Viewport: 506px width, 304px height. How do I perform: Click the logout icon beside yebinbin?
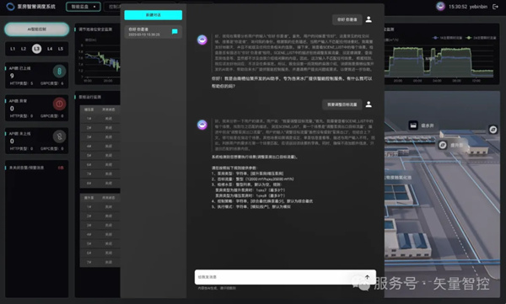[495, 7]
